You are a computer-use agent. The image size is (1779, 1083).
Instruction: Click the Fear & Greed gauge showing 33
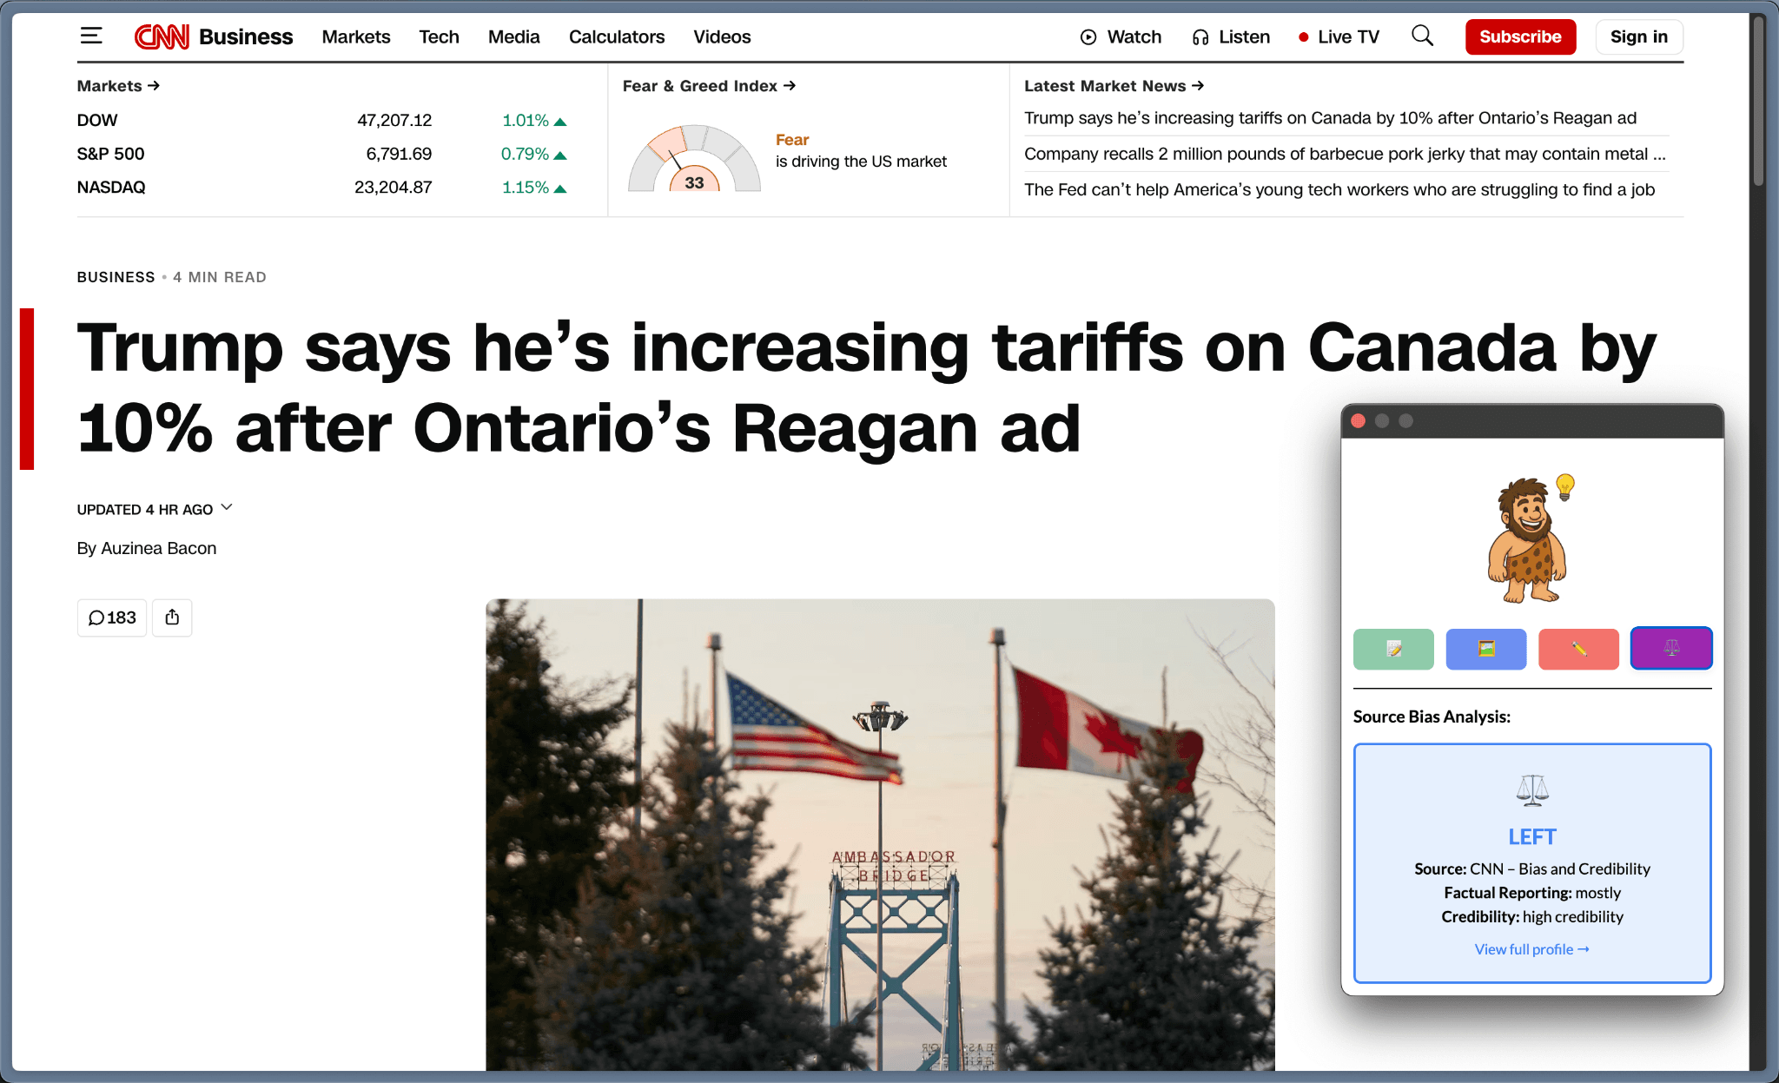pyautogui.click(x=694, y=158)
